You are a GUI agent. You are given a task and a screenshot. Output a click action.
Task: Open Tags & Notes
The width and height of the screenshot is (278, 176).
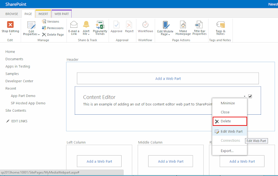[x=220, y=28]
